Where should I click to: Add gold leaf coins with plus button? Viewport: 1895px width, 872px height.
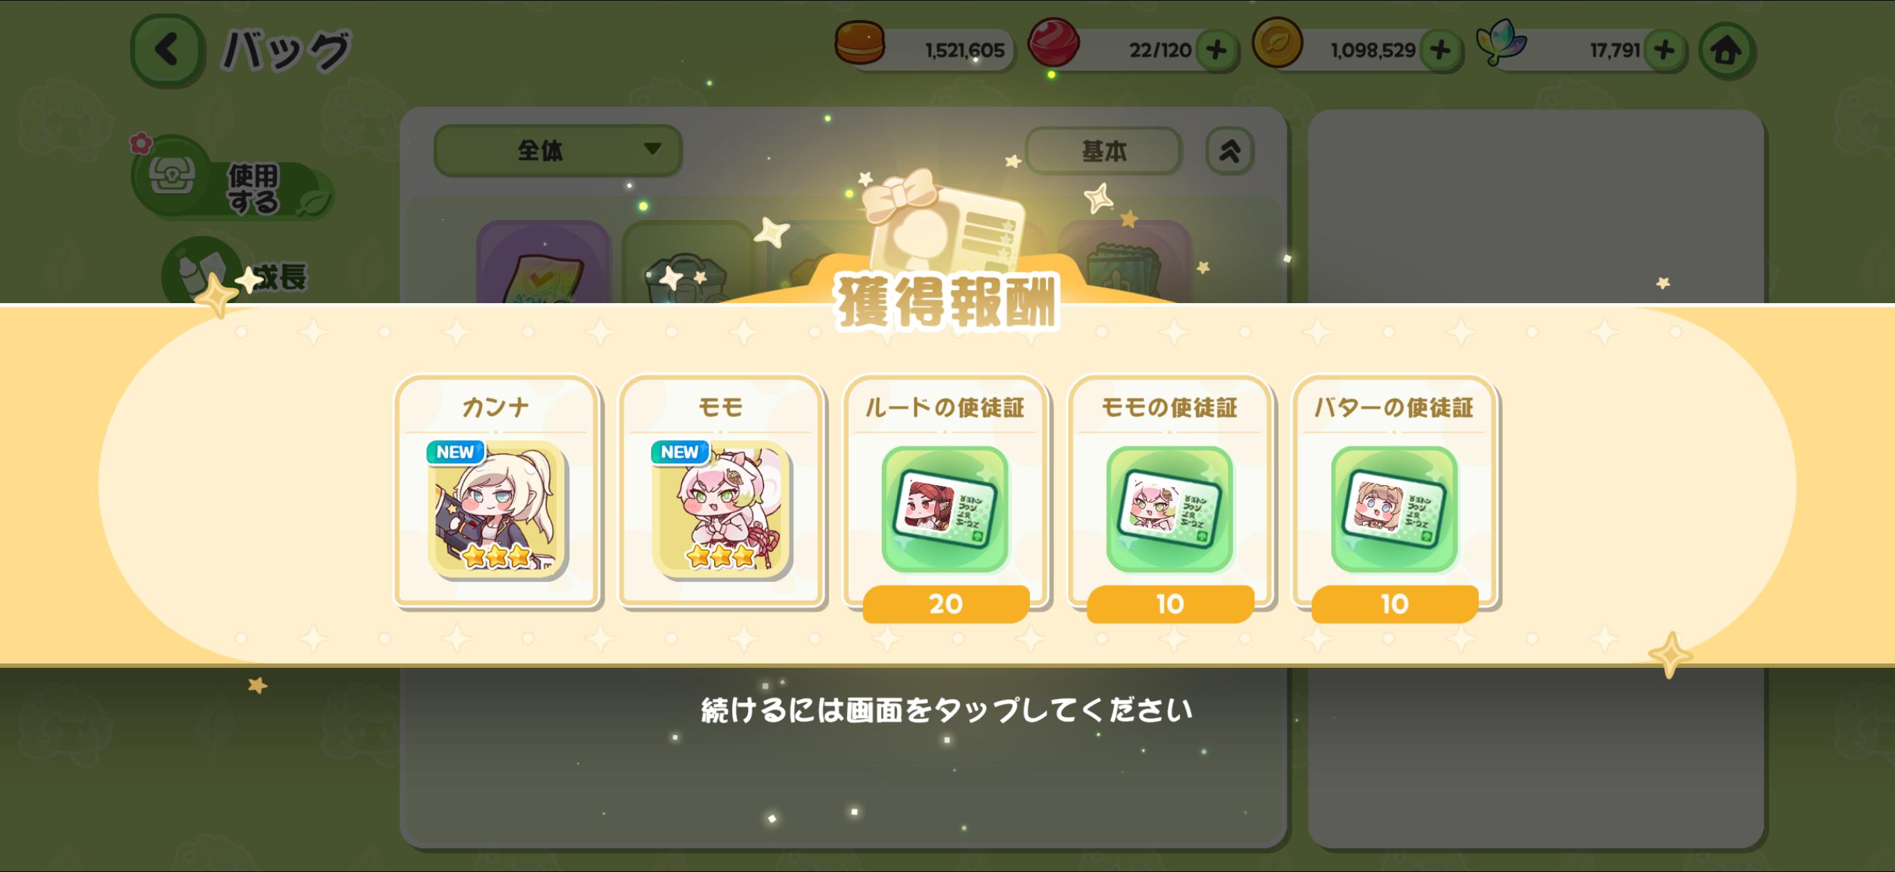1441,50
